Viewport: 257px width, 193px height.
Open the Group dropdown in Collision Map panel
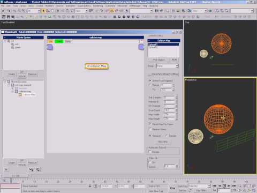(x=168, y=66)
